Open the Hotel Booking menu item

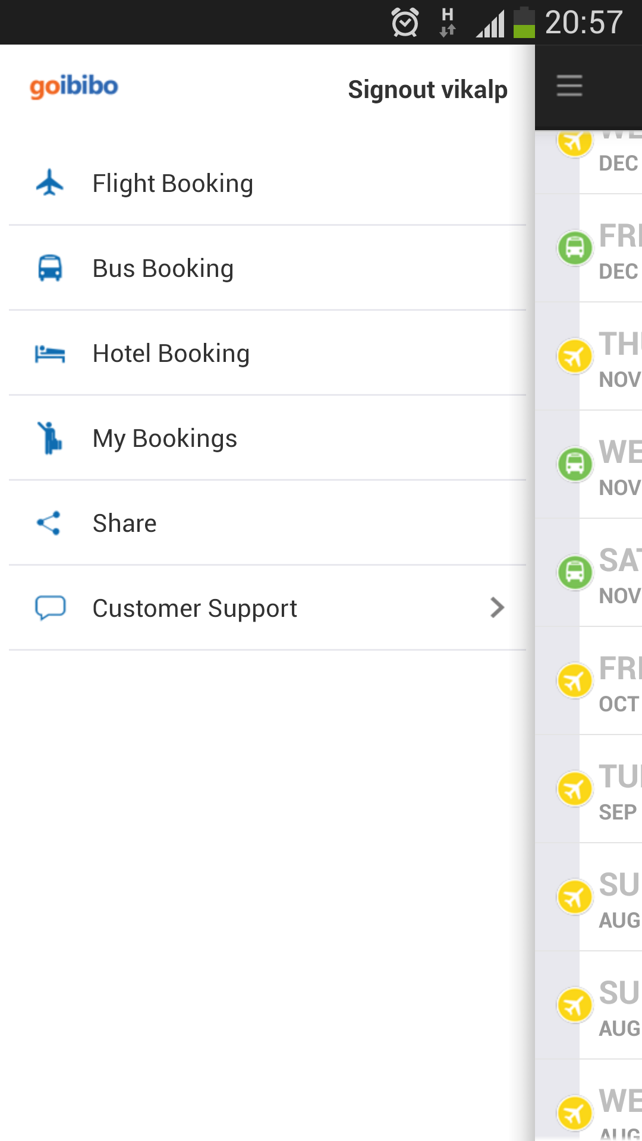coord(171,354)
